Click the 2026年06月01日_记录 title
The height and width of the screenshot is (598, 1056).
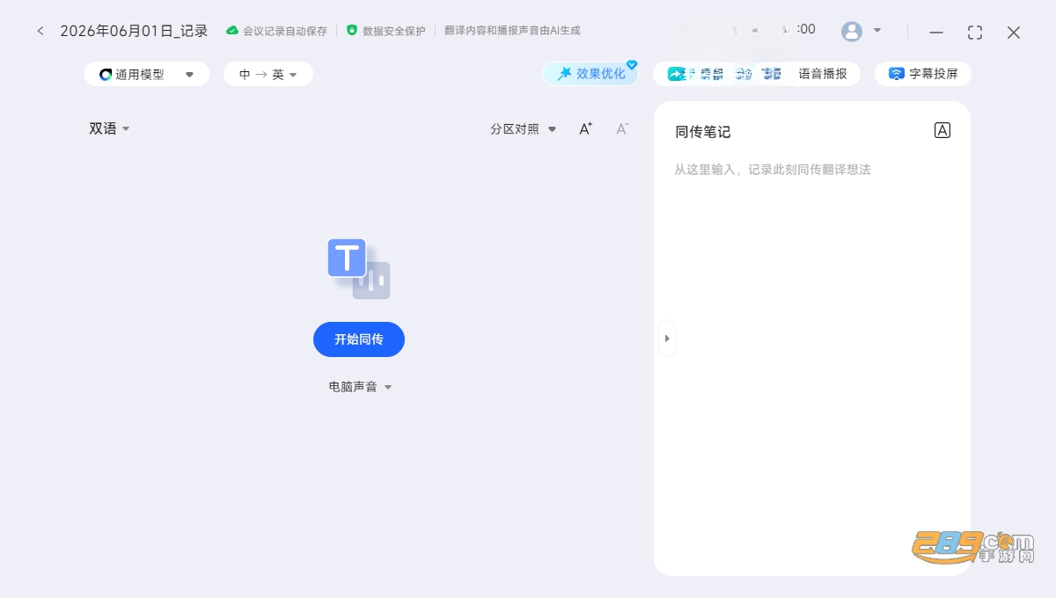pyautogui.click(x=134, y=31)
